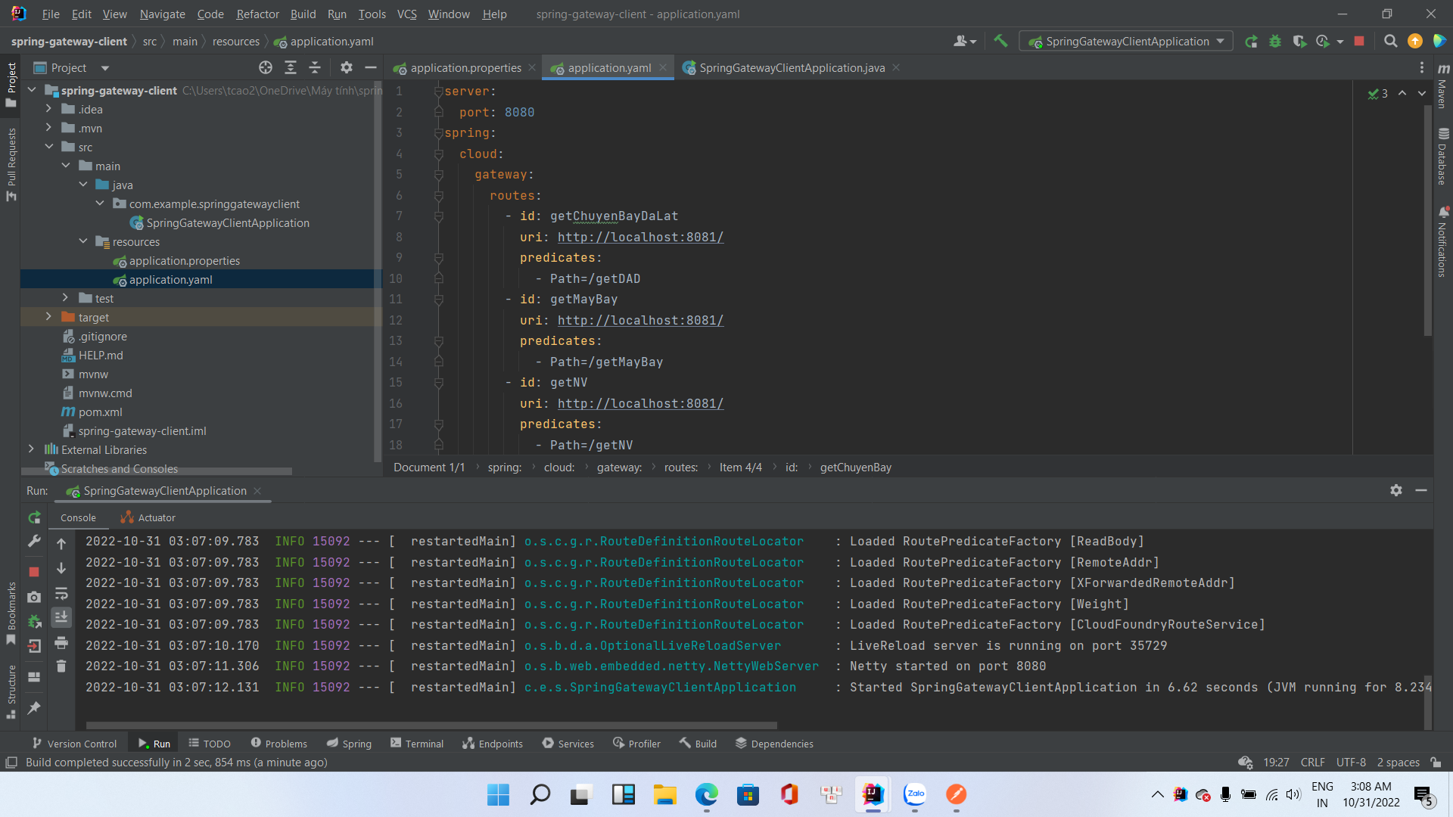Clear console output with the trash icon

[x=61, y=667]
